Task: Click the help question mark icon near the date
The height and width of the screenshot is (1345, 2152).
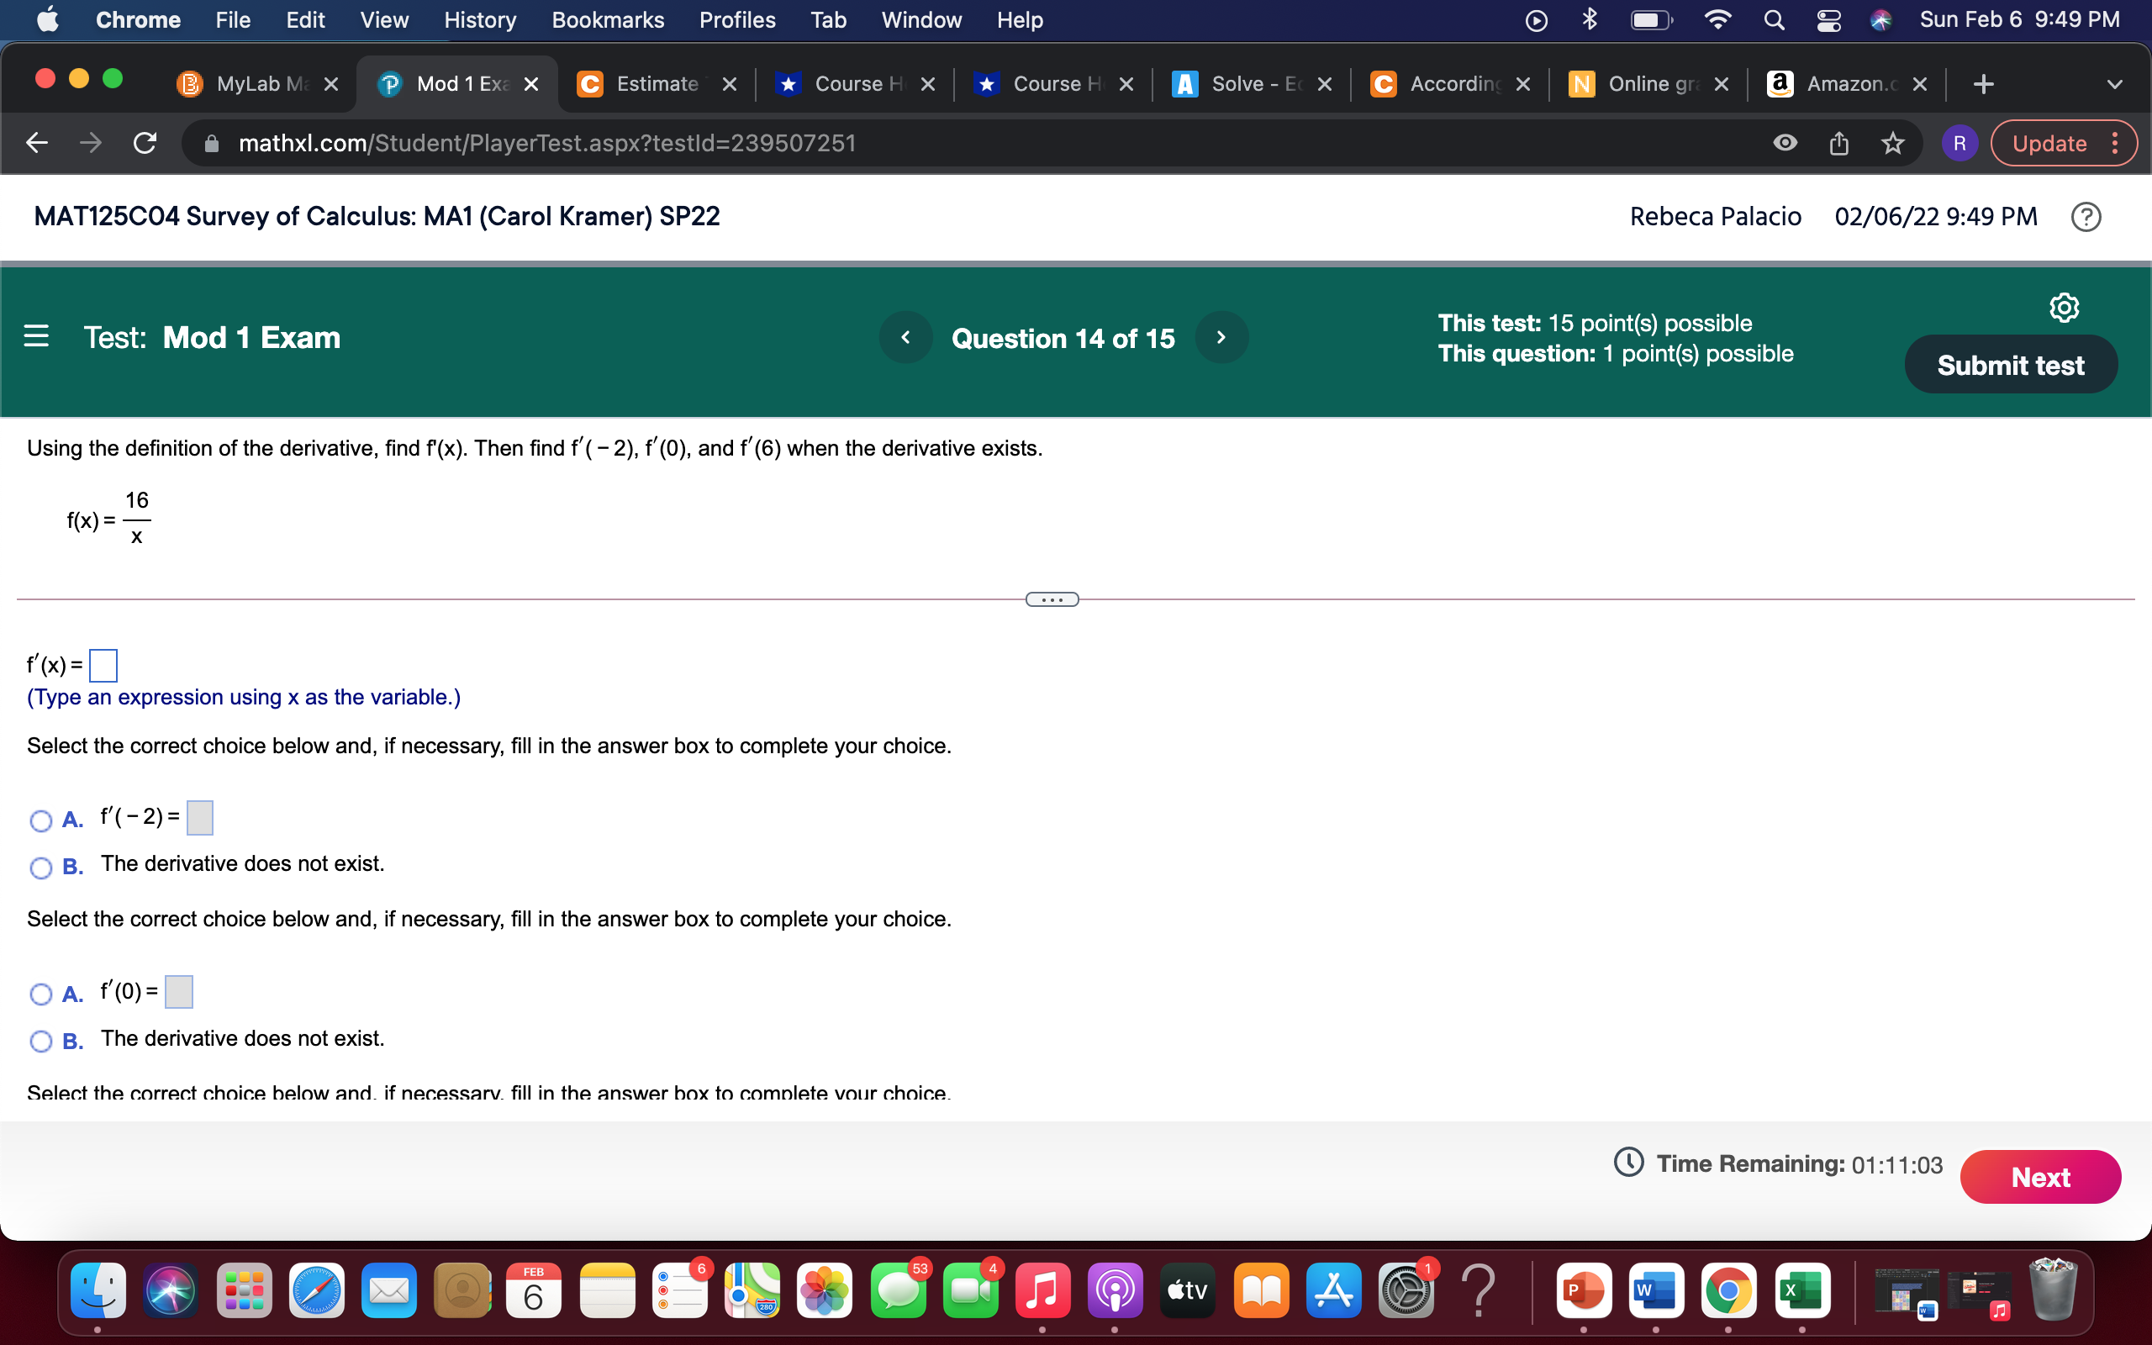Action: [x=2086, y=216]
